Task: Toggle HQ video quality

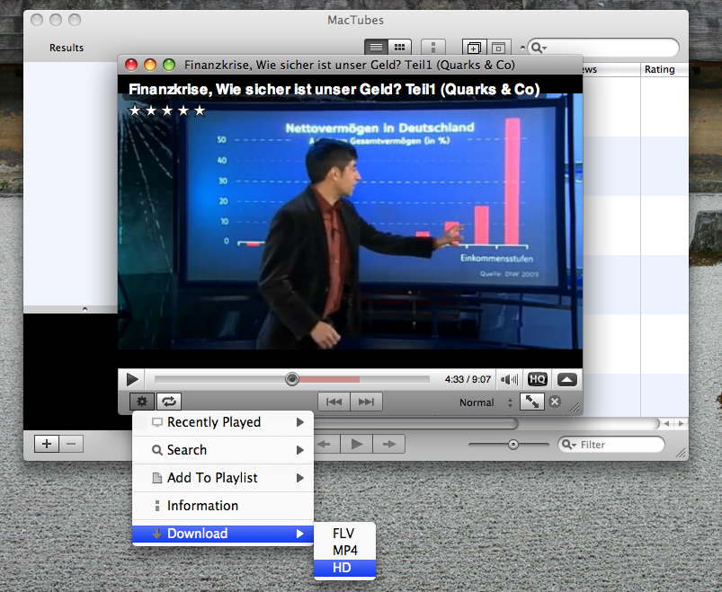Action: (x=538, y=380)
